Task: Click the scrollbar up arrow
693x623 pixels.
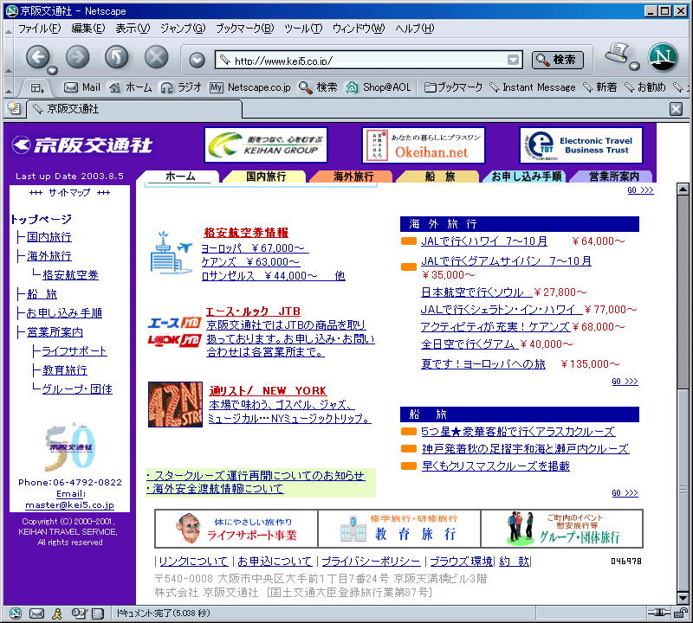Action: 683,189
